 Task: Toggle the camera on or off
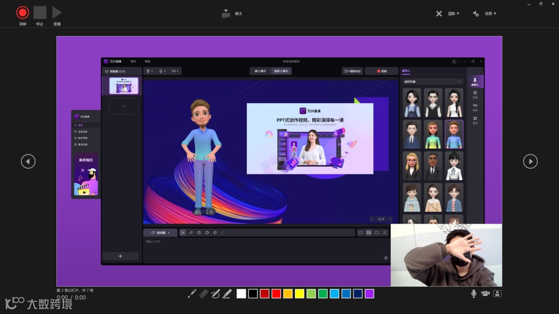[485, 293]
